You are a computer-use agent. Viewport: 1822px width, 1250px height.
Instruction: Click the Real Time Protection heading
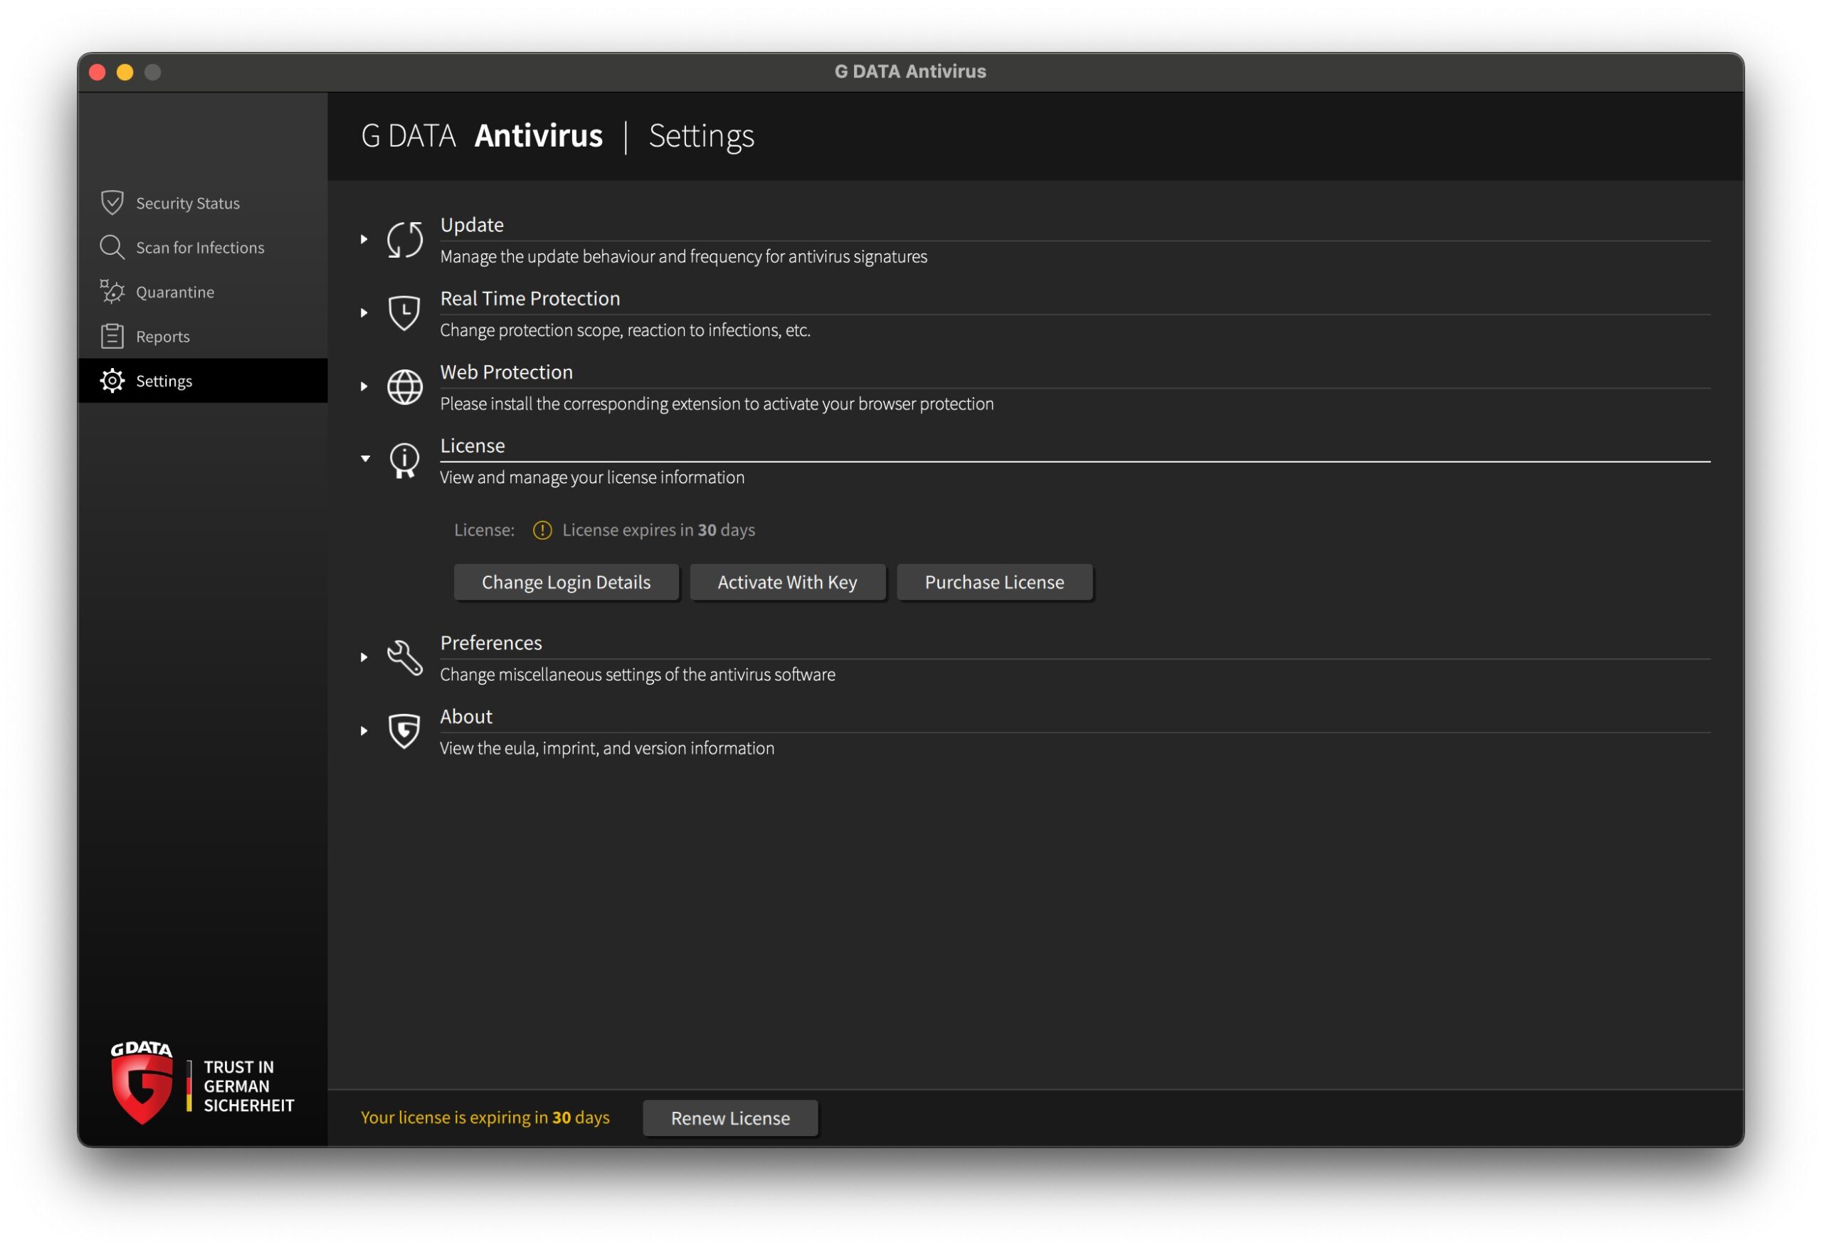tap(530, 299)
